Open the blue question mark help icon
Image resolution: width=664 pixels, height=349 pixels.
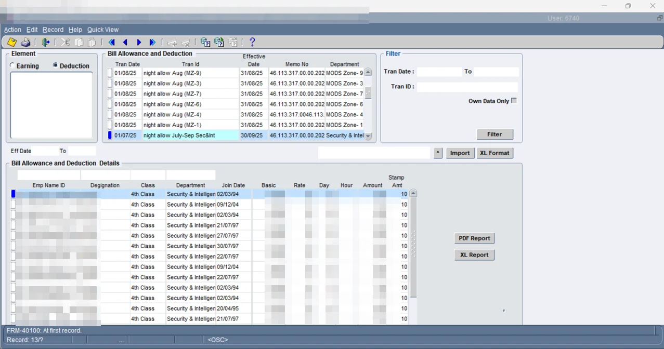pyautogui.click(x=252, y=43)
